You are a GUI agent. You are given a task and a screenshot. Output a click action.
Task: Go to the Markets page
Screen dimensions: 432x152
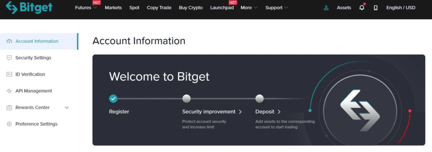coord(113,8)
